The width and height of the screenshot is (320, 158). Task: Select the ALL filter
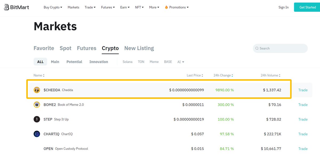pos(40,62)
